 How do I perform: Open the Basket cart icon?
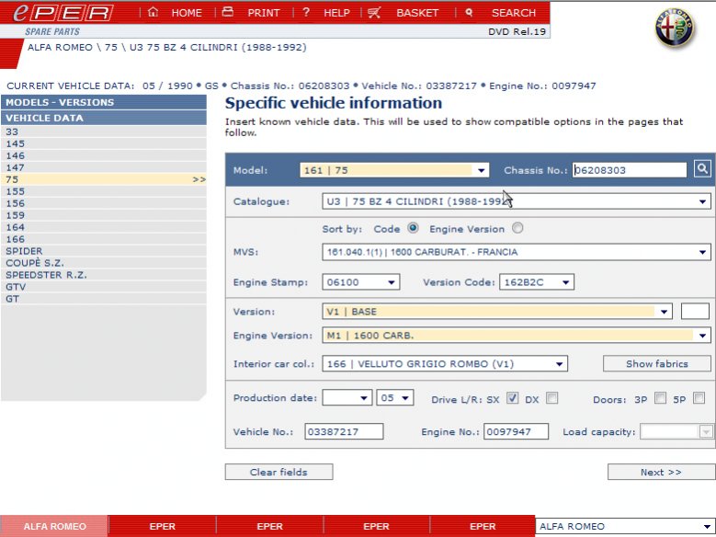[x=374, y=13]
